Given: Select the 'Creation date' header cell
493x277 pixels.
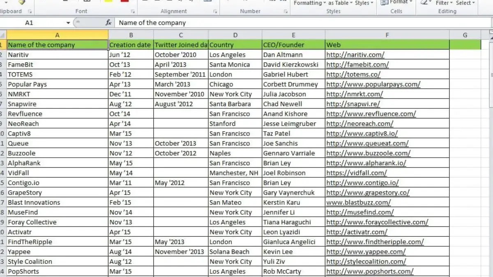Looking at the screenshot, I should [131, 45].
